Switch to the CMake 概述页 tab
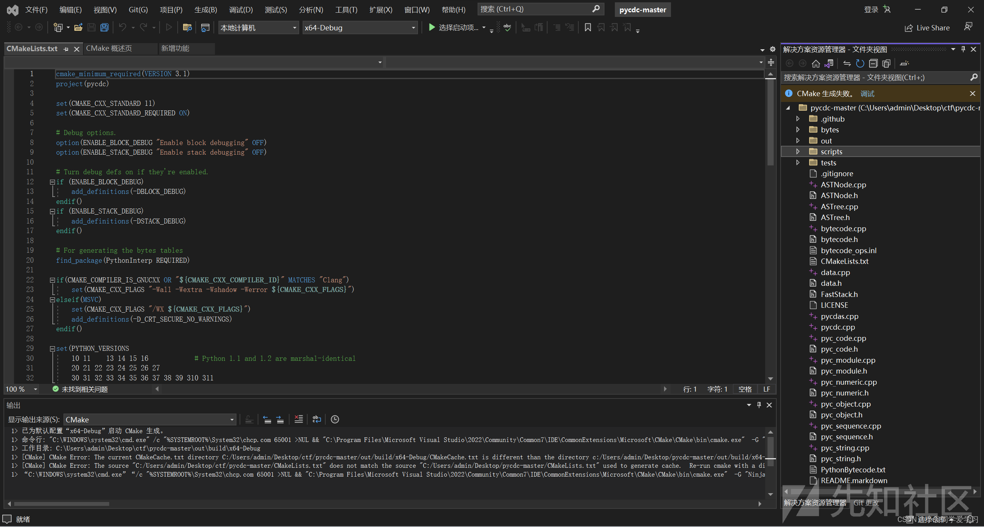This screenshot has height=527, width=984. (109, 48)
